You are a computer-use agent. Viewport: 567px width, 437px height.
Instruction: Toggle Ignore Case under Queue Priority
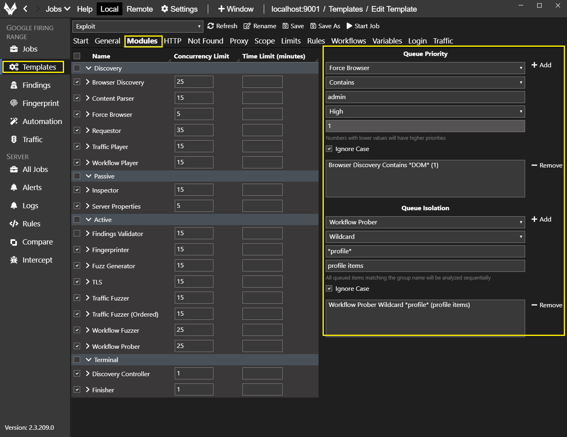tap(329, 149)
